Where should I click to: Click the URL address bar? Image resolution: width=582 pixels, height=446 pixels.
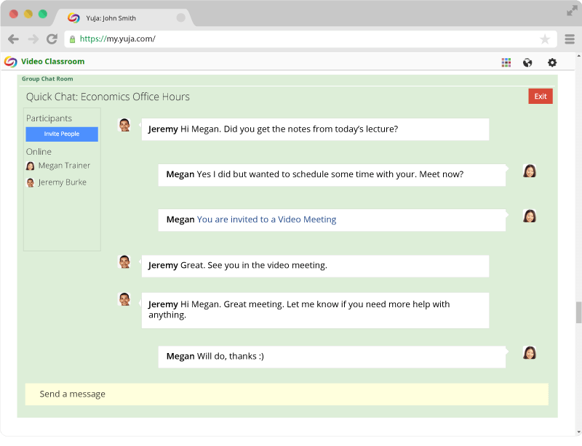coord(311,39)
